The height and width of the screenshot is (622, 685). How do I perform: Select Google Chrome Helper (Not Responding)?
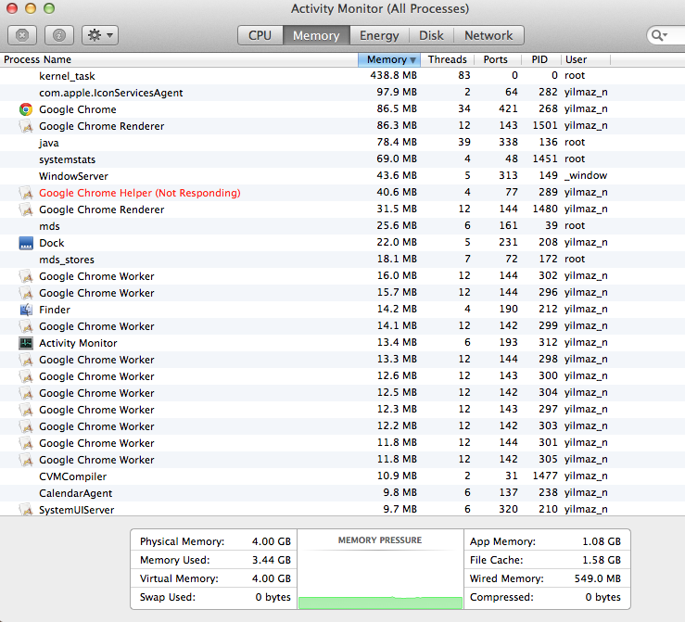343,193
